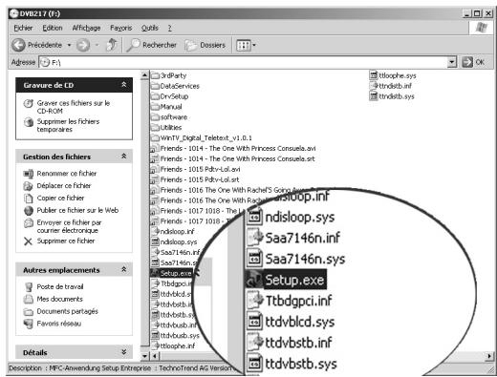Select the 3rdParty folder icon

coord(155,75)
